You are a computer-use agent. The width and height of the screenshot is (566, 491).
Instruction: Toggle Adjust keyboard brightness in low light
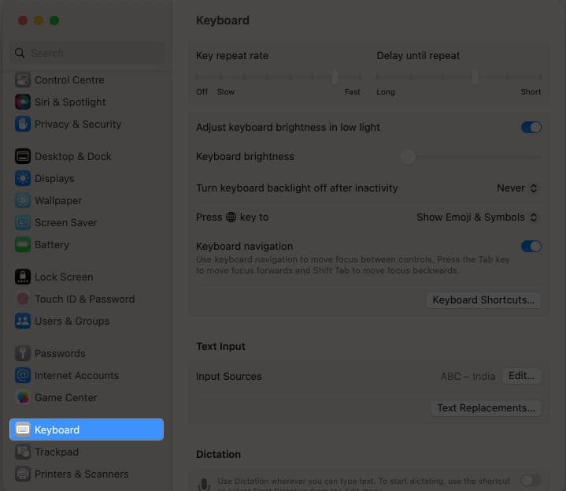click(x=531, y=127)
